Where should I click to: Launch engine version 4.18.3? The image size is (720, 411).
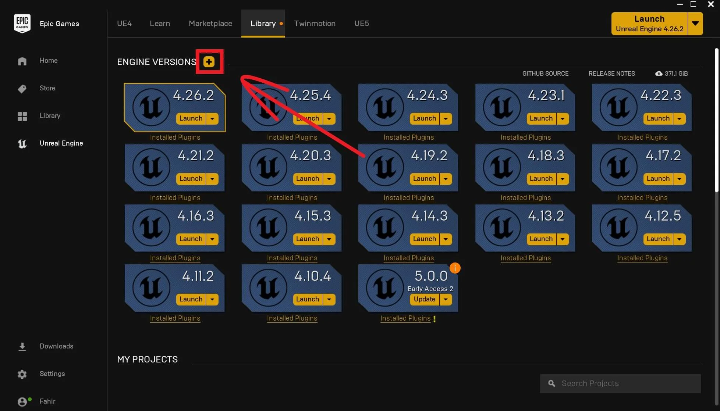pos(541,179)
